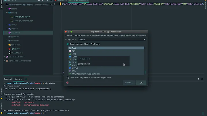Image resolution: width=207 pixels, height=116 pixels.
Task: Click the TSV file type icon
Action: pyautogui.click(x=70, y=51)
